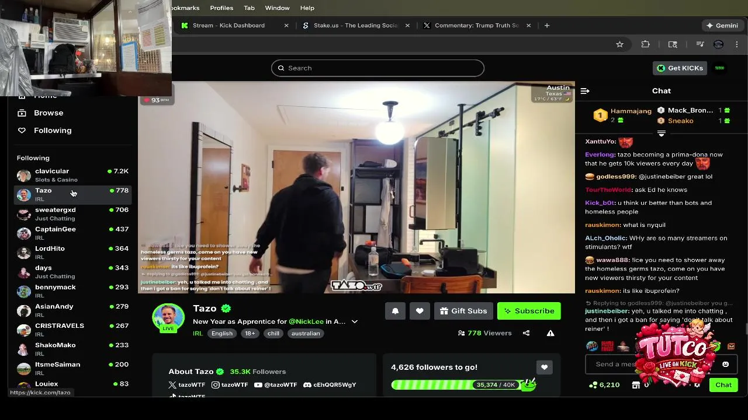Image resolution: width=748 pixels, height=420 pixels.
Task: Open tazoWTF Instagram link
Action: (230, 385)
